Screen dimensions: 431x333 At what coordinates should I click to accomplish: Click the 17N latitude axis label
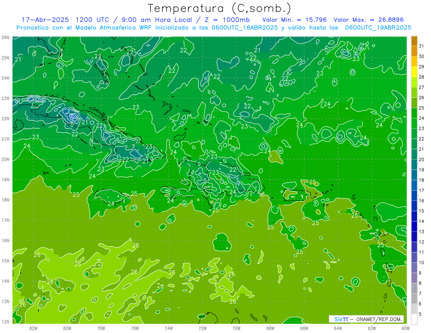tap(5, 220)
